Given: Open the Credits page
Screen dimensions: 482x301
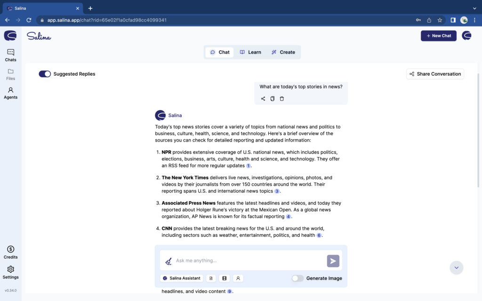Looking at the screenshot, I should 10,253.
